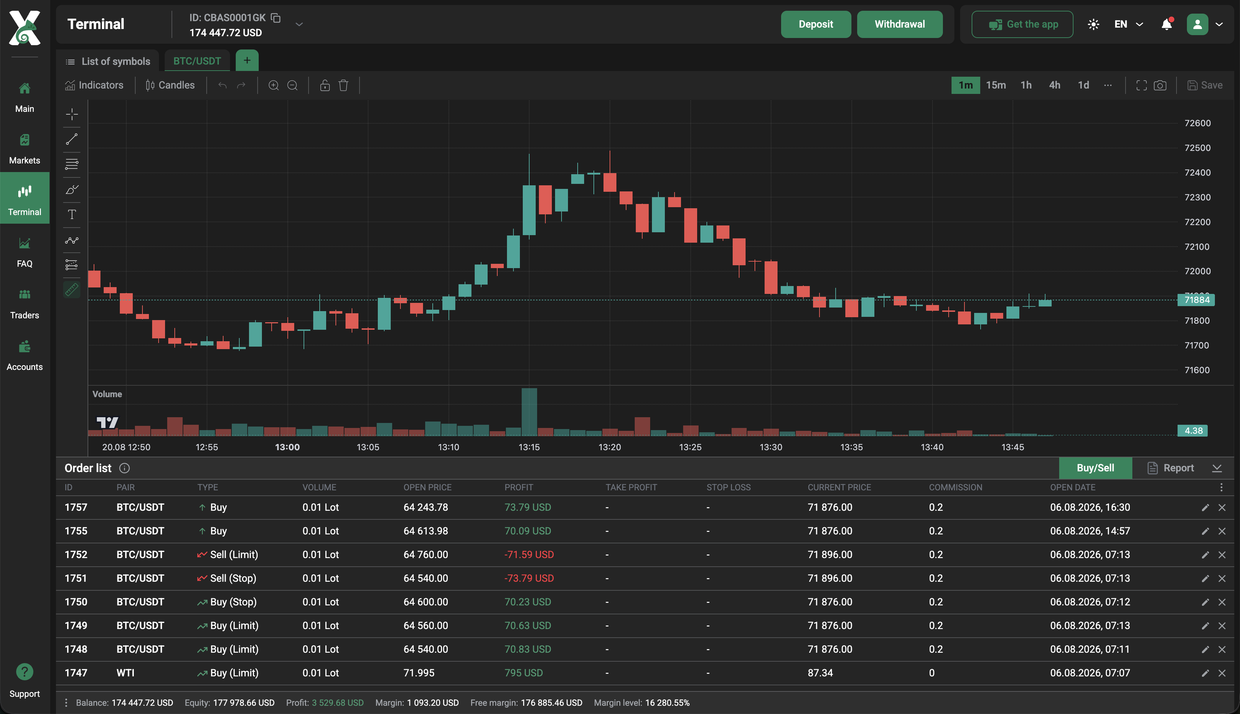Open the Withdrawal page
The width and height of the screenshot is (1240, 714).
899,24
